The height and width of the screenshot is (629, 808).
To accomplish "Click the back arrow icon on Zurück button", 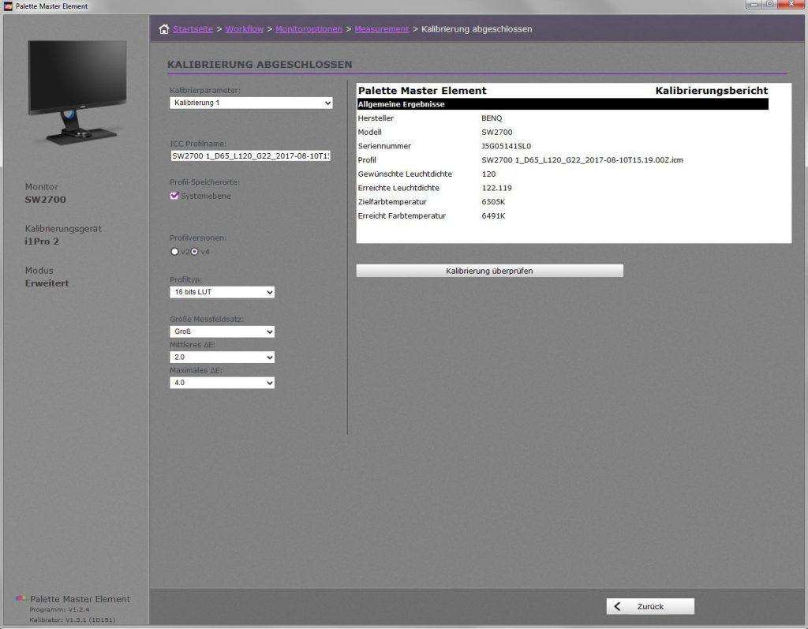I will pos(618,606).
